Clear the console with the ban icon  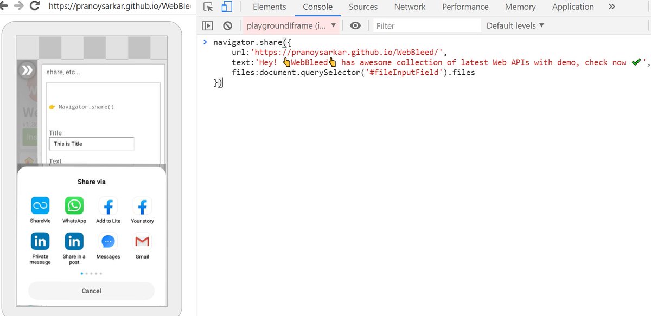(x=228, y=25)
